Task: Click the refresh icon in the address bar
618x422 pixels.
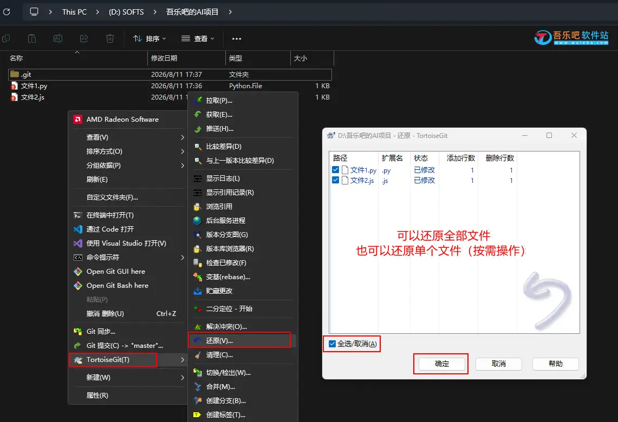Action: pos(6,12)
